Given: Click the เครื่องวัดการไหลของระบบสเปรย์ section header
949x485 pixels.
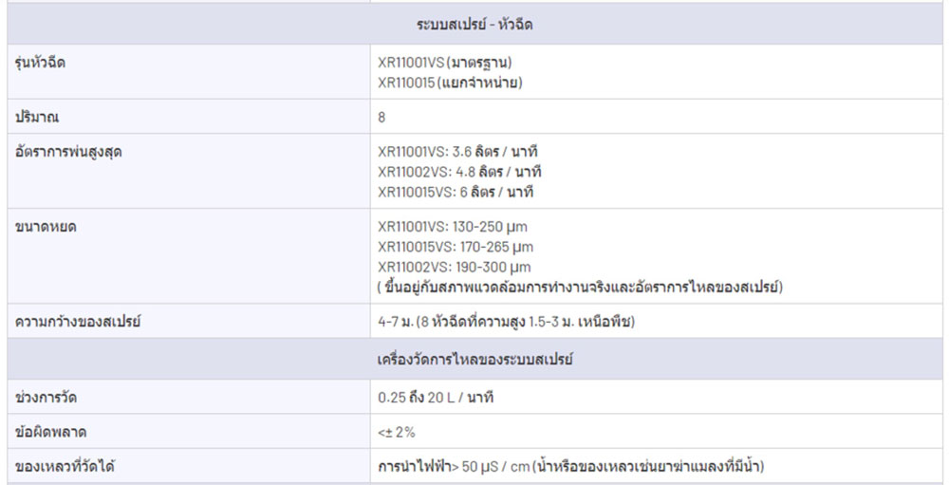Looking at the screenshot, I should click(x=474, y=359).
